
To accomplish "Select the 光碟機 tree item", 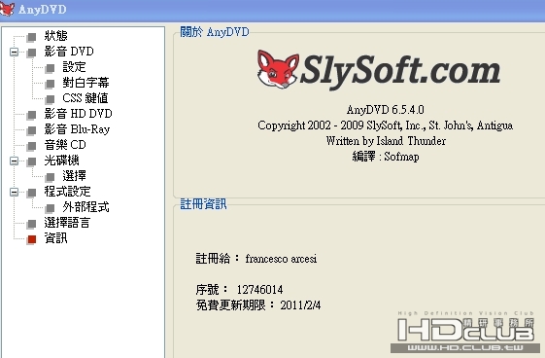I will point(61,161).
